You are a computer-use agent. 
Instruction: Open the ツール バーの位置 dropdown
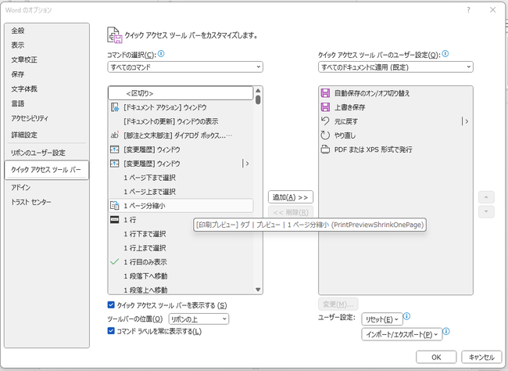click(x=199, y=319)
